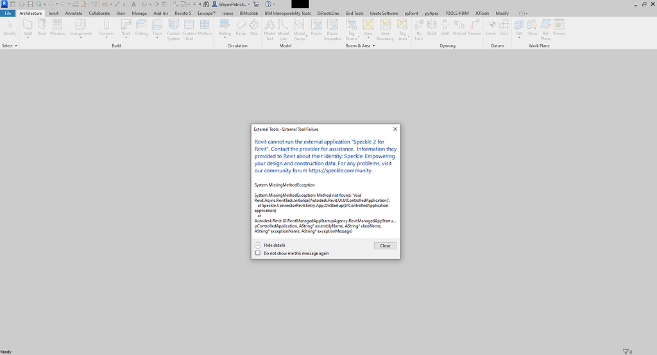Select the Opening By Face tool
This screenshot has width=657, height=355.
tap(418, 29)
